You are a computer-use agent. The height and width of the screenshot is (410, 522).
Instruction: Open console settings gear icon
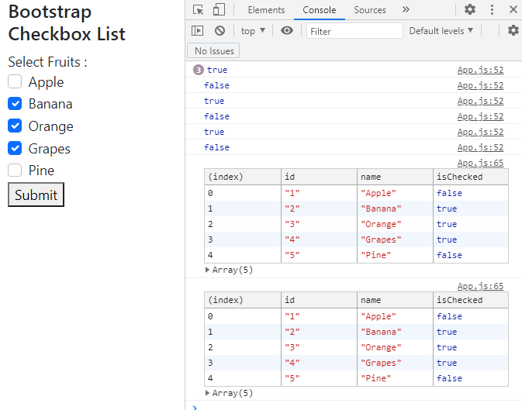pyautogui.click(x=513, y=31)
